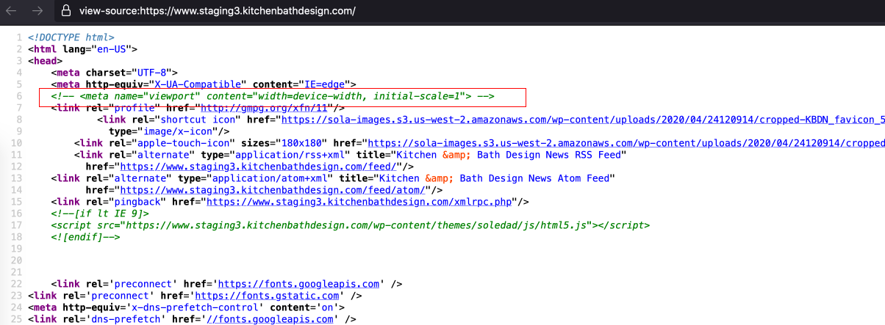Click the html lang="en-US" line

pyautogui.click(x=83, y=49)
